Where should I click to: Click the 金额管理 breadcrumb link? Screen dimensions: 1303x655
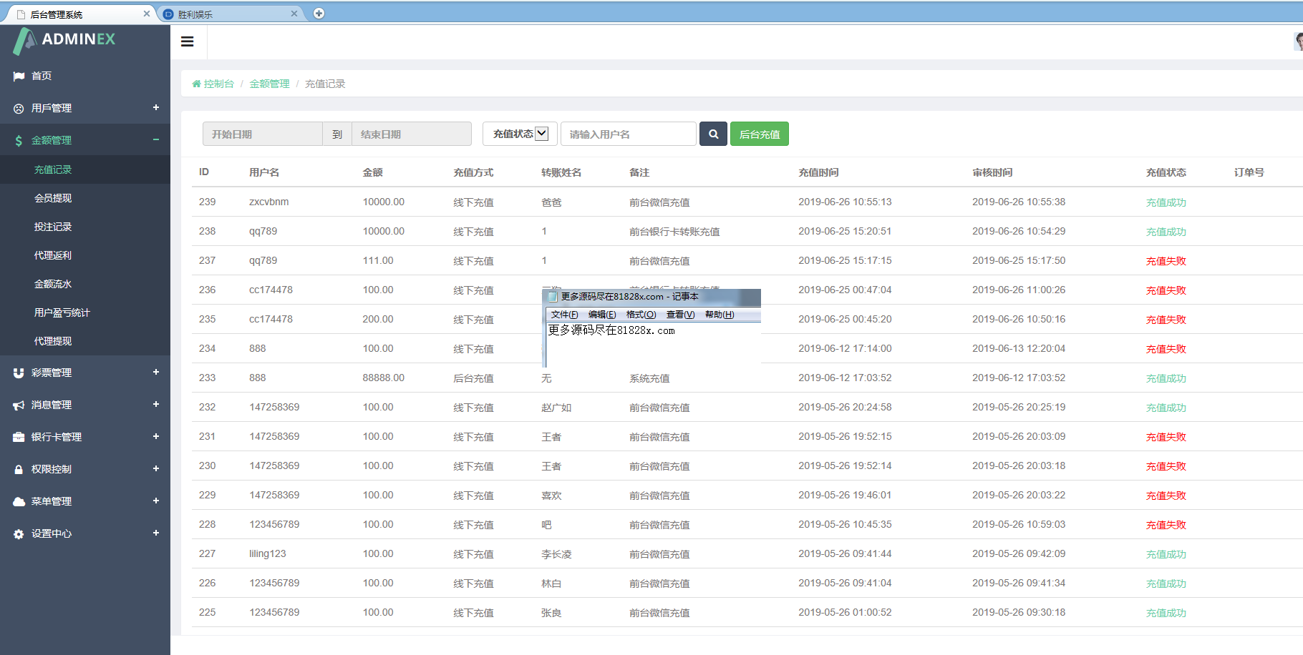pyautogui.click(x=269, y=84)
